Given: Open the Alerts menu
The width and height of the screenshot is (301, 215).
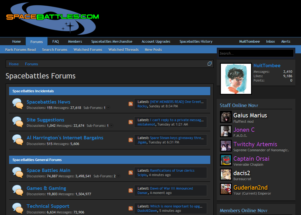Looking at the screenshot, I should (286, 41).
